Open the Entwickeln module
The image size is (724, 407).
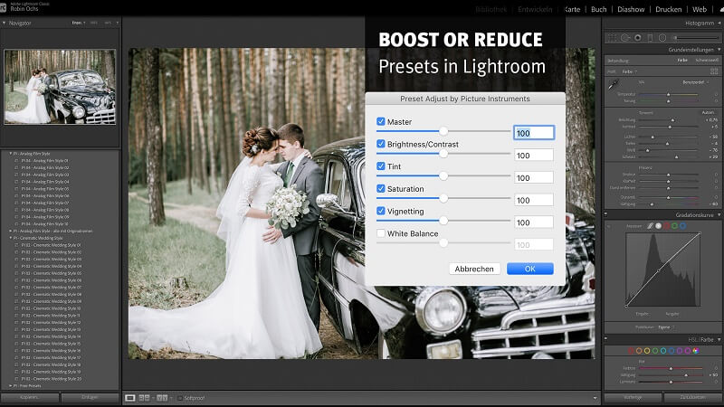coord(535,9)
